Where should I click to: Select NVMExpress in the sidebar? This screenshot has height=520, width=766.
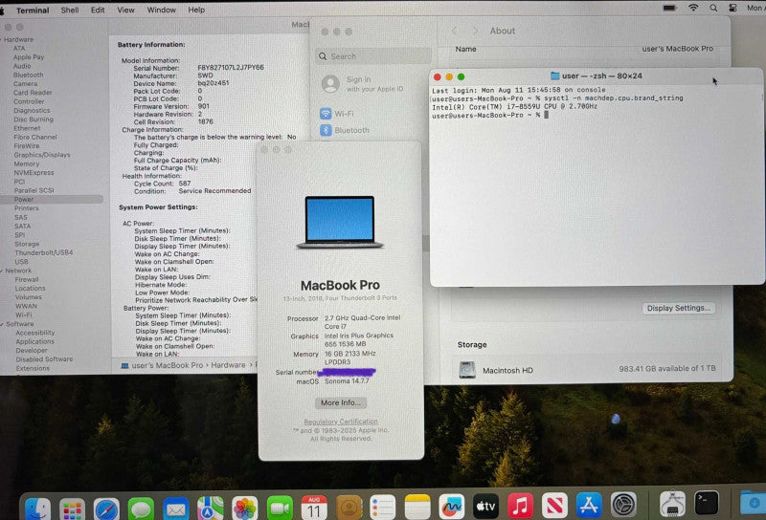34,173
